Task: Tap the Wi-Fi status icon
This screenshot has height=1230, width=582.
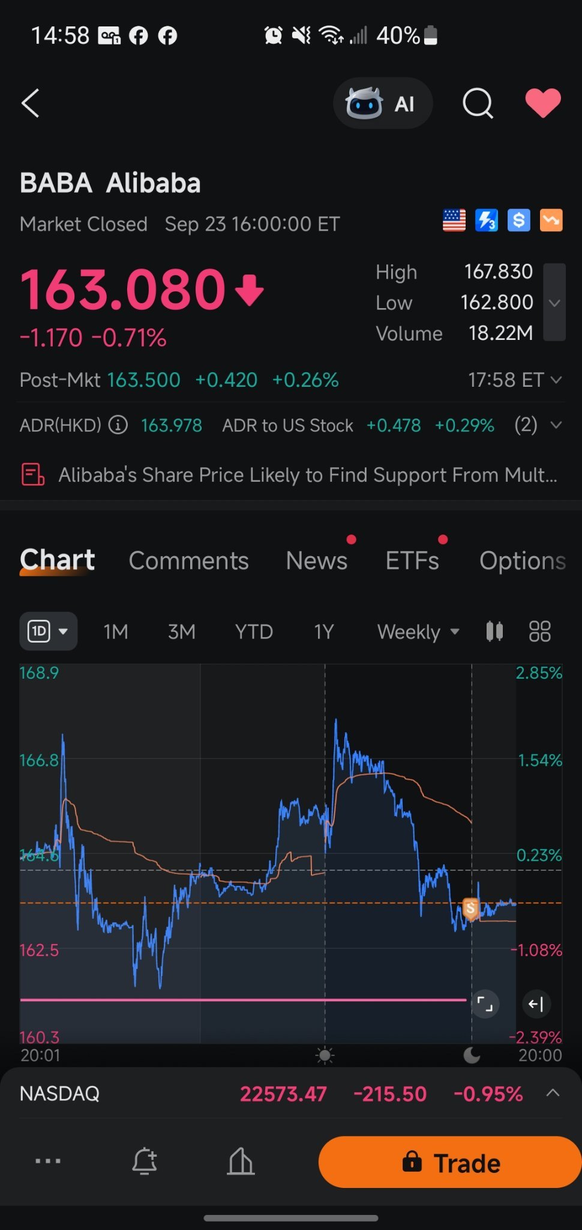Action: coord(331,35)
